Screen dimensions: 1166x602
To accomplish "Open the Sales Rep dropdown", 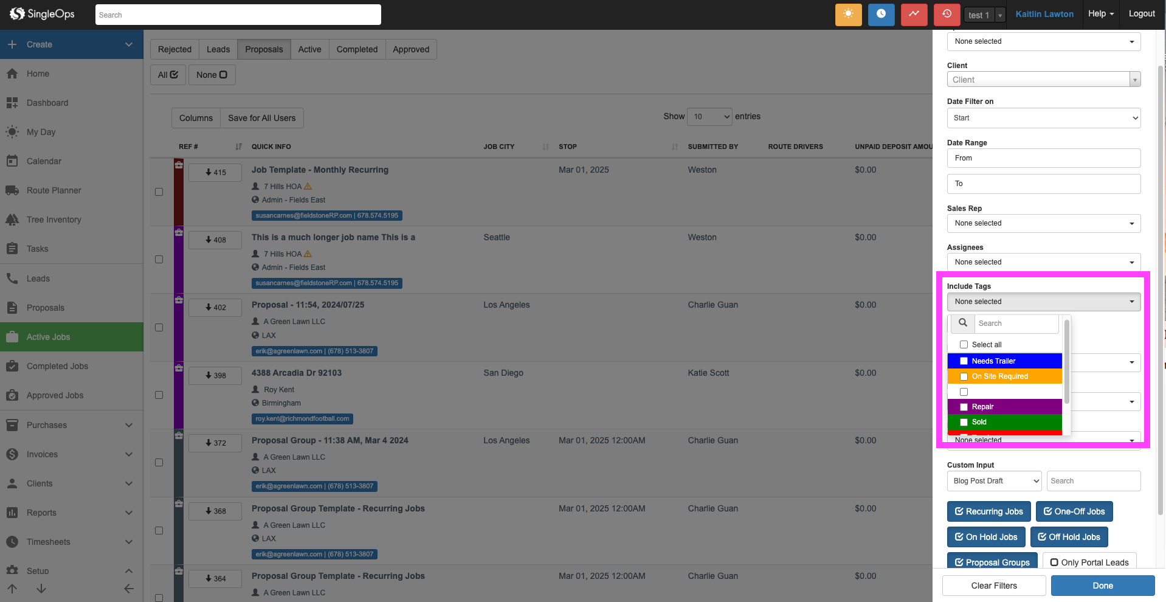I will (x=1043, y=223).
